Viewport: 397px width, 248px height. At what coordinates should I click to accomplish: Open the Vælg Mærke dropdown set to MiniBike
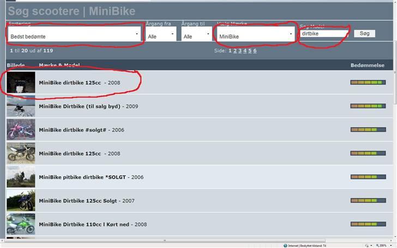coord(256,36)
